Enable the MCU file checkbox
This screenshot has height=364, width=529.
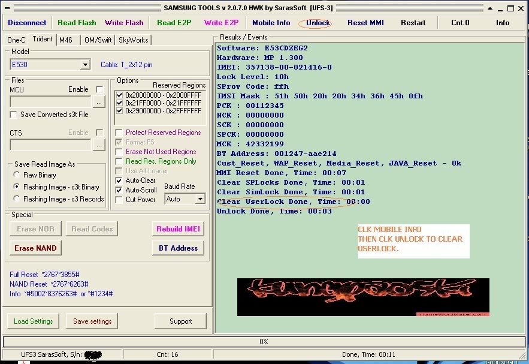click(x=99, y=89)
